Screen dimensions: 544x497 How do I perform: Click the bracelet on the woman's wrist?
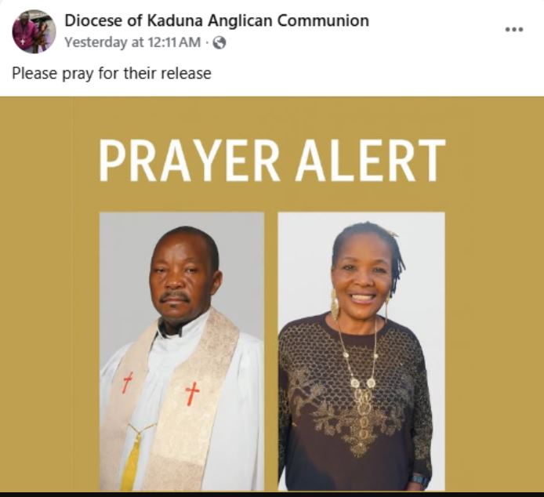(419, 481)
